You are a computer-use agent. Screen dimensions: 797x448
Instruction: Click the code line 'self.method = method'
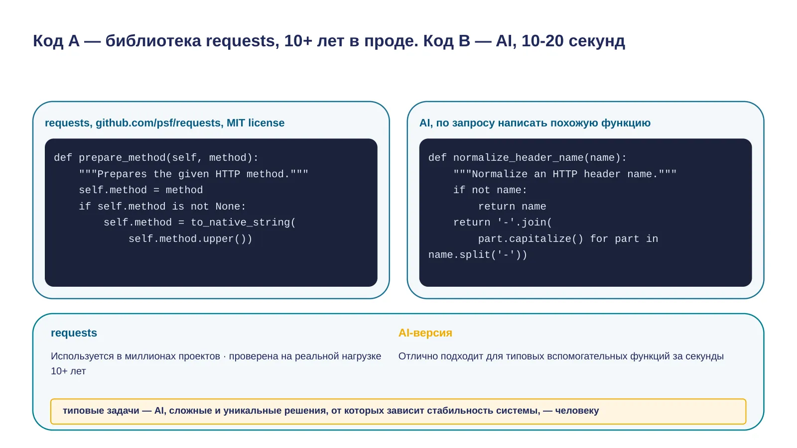[141, 190]
